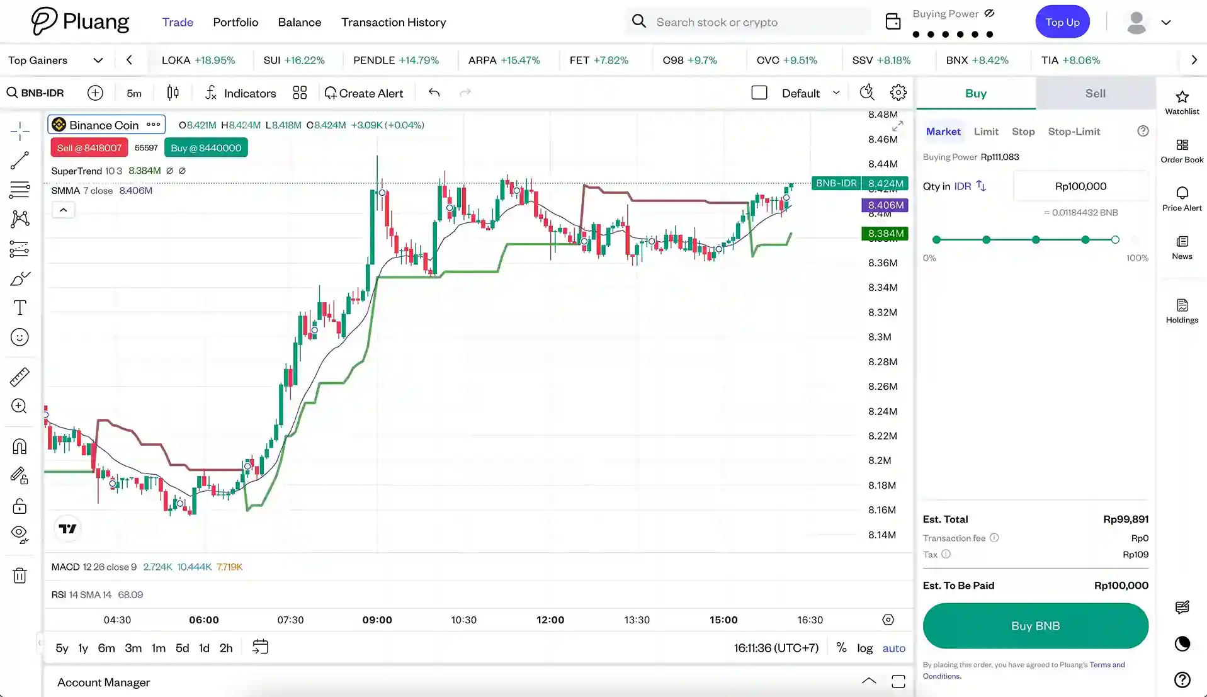Screen dimensions: 1207x697
Task: Click the trash remove objects icon
Action: 20,575
